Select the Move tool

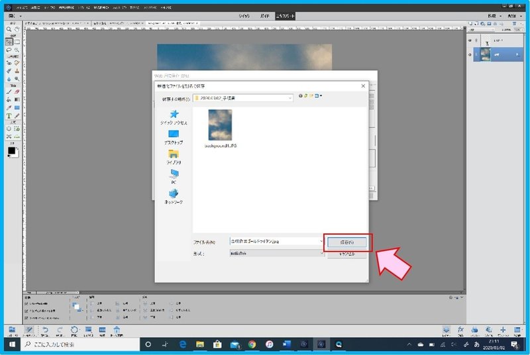(9, 42)
